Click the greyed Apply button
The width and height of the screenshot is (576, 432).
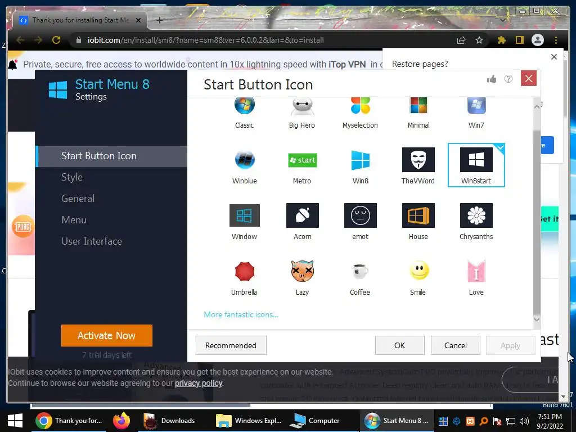tap(510, 345)
